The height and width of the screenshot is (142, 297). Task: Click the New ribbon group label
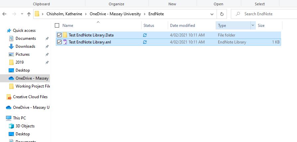(172, 4)
